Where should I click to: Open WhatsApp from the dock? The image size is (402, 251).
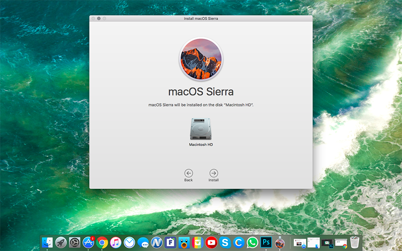[x=252, y=243]
